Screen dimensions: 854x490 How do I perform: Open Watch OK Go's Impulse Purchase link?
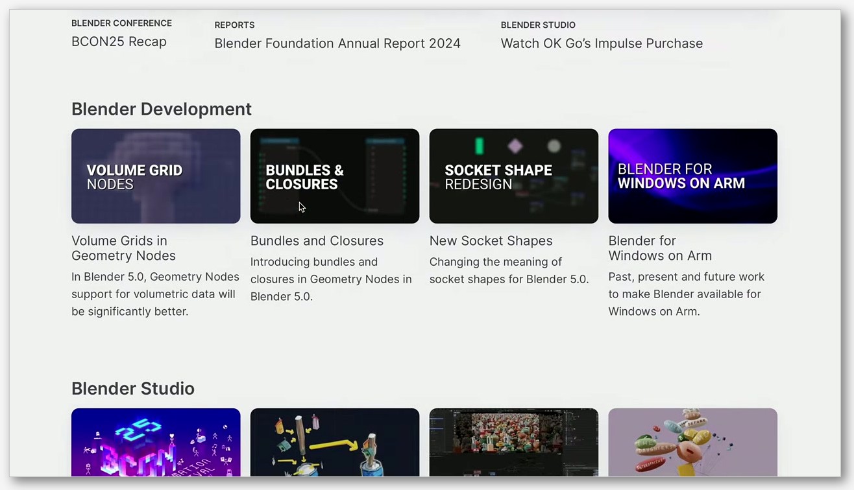[602, 43]
